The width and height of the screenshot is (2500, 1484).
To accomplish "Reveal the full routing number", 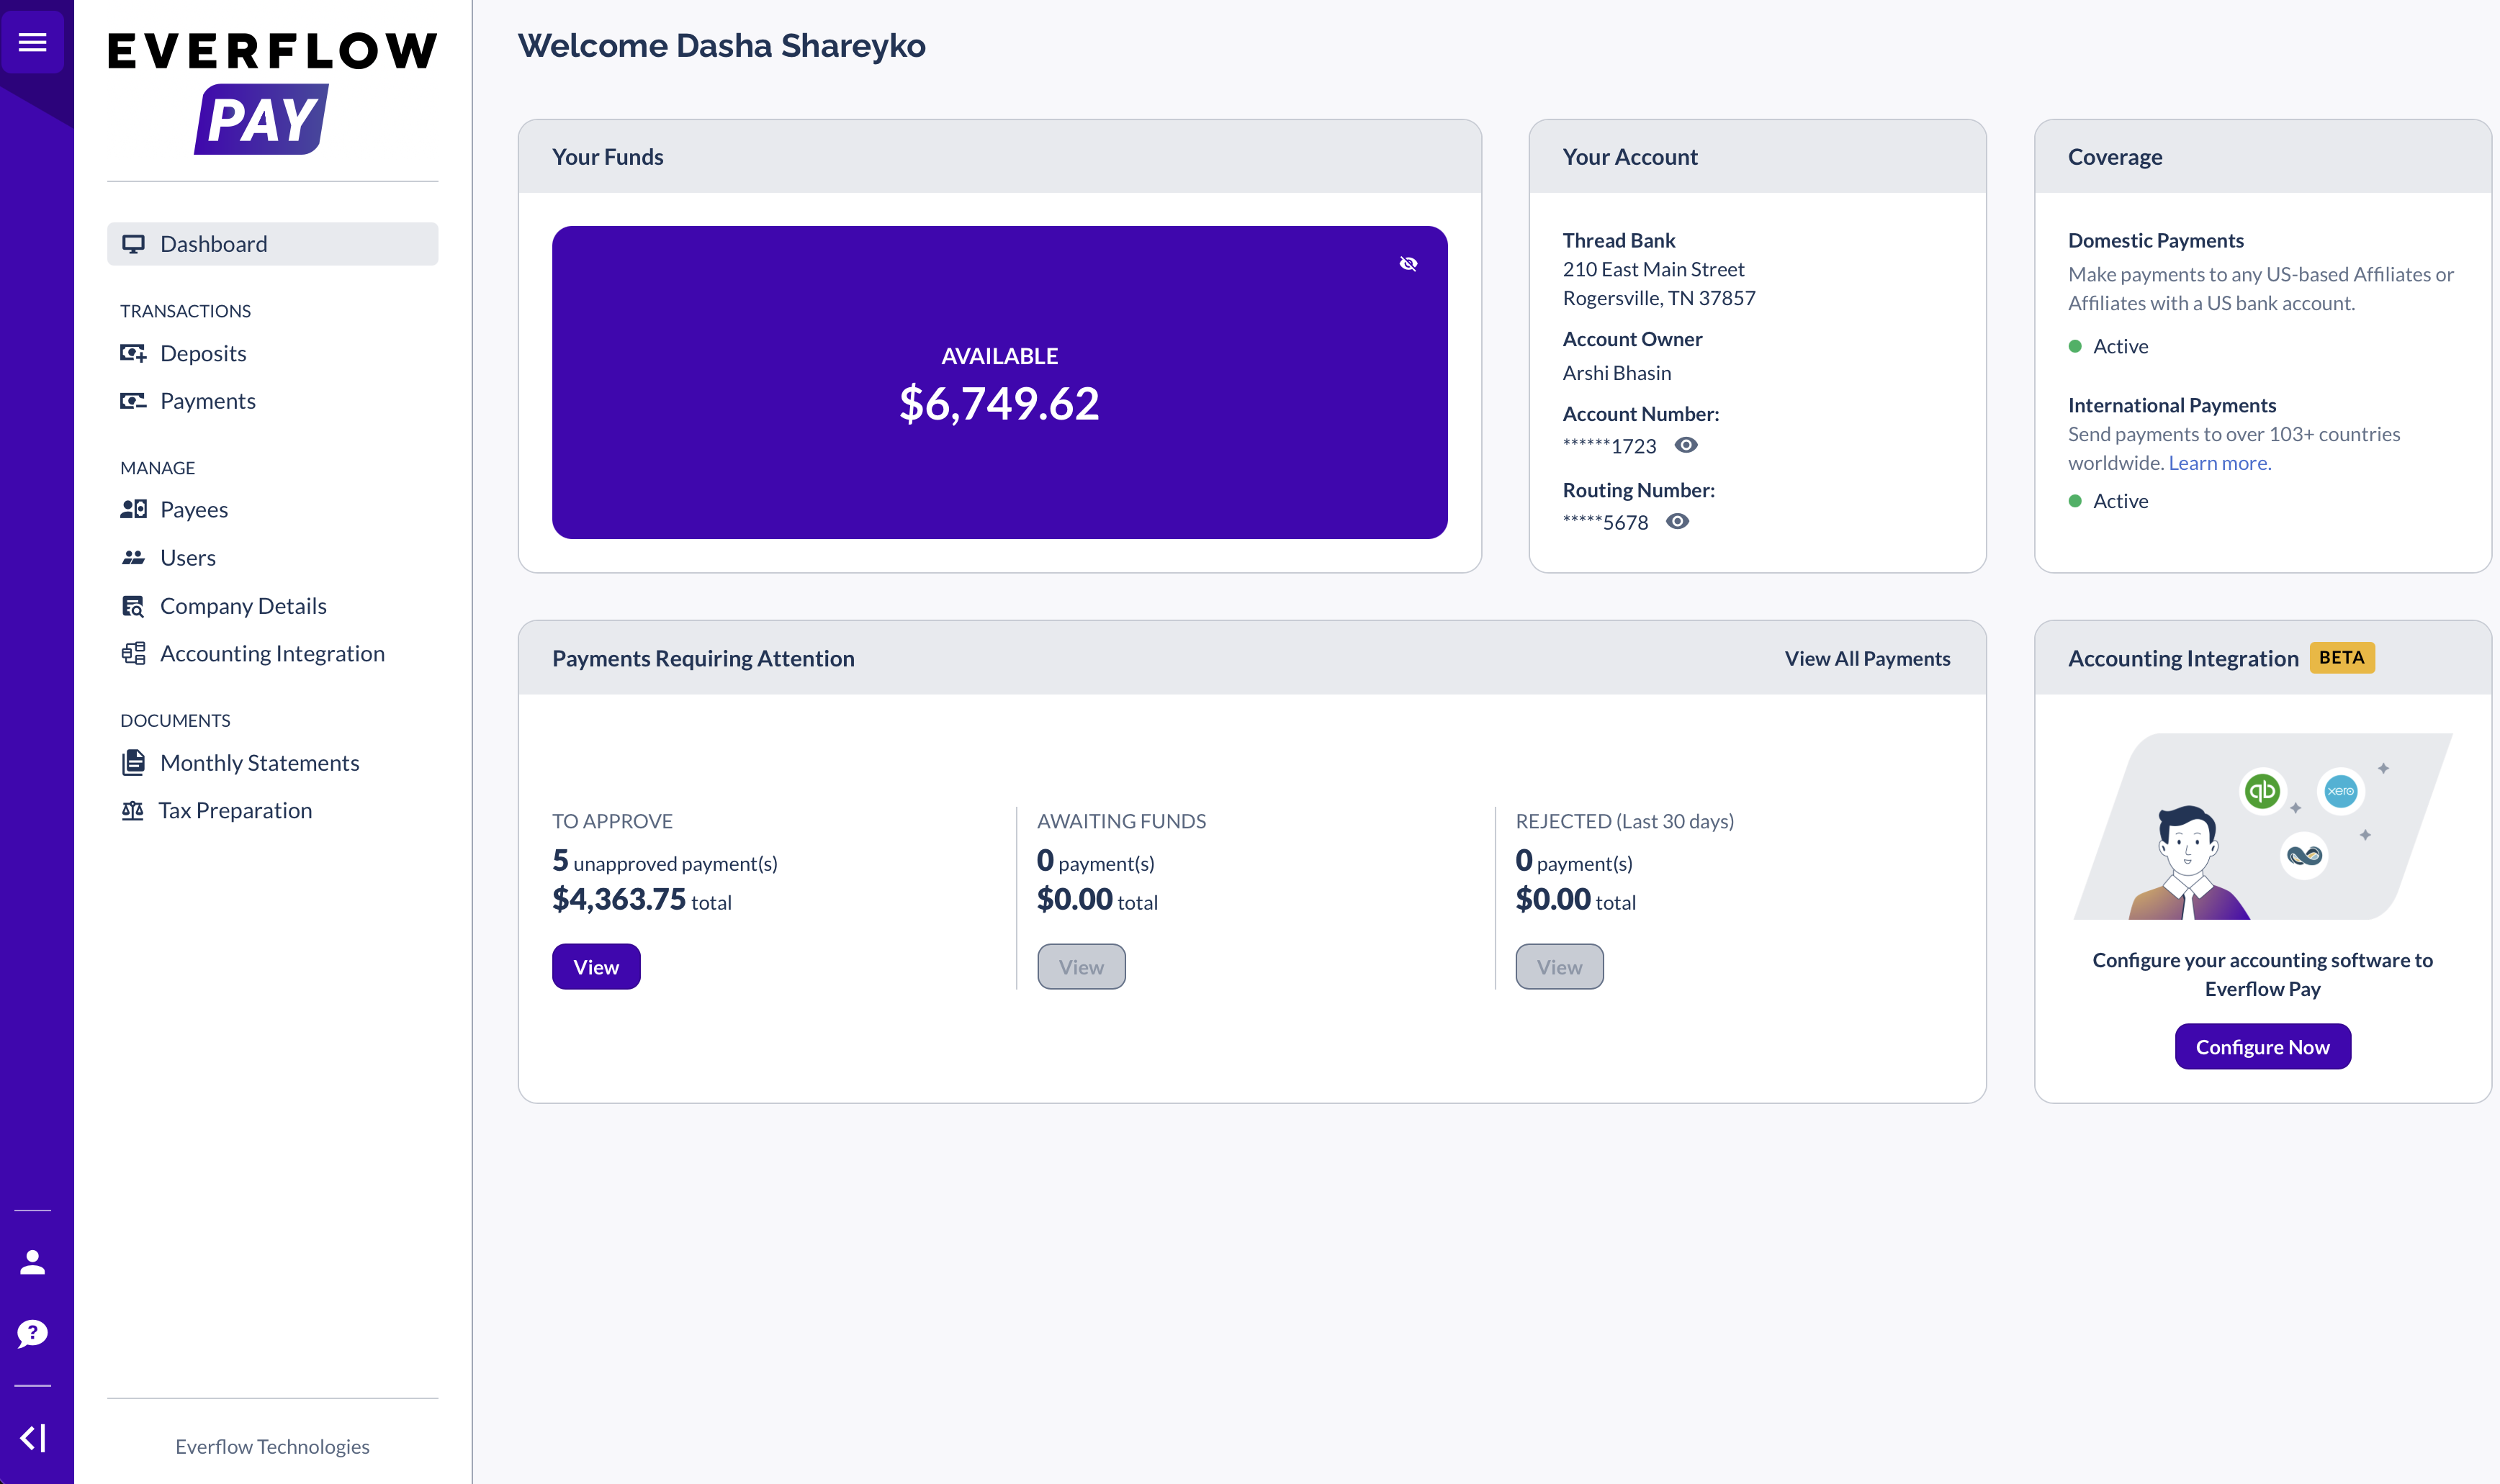I will [1678, 521].
